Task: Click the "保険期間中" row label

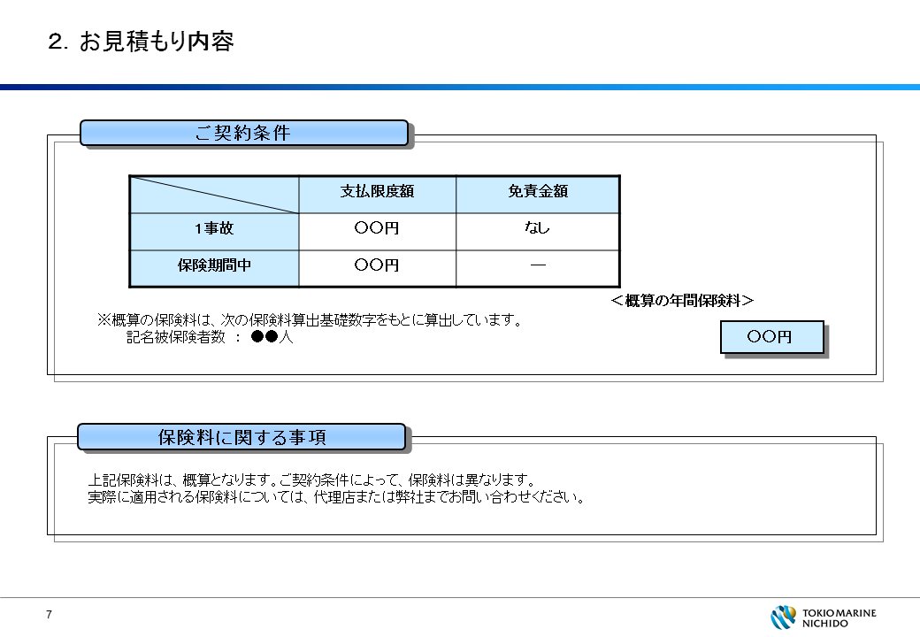Action: pos(214,269)
